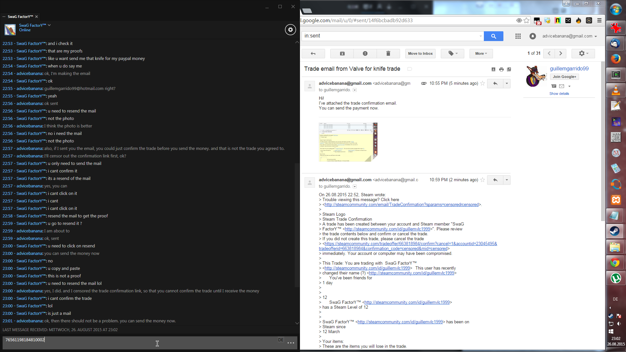
Task: Open more options for 10:59 PM message
Action: tap(507, 180)
